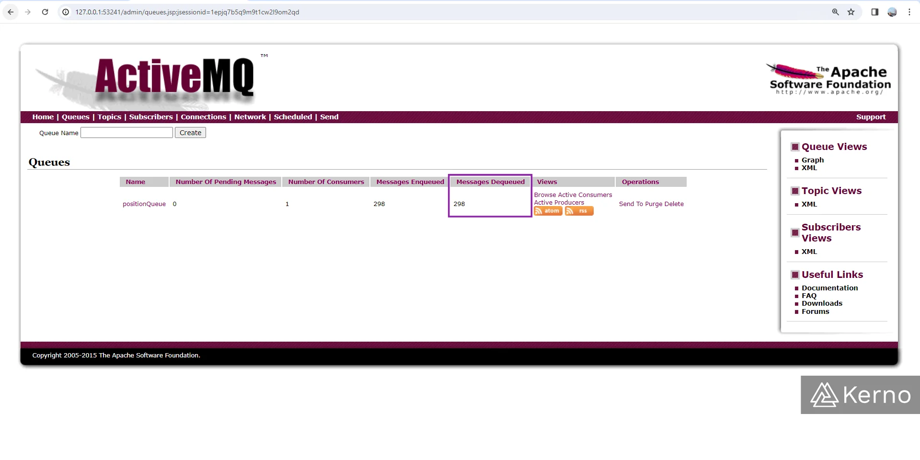
Task: Reload the page with refresh icon
Action: 45,12
